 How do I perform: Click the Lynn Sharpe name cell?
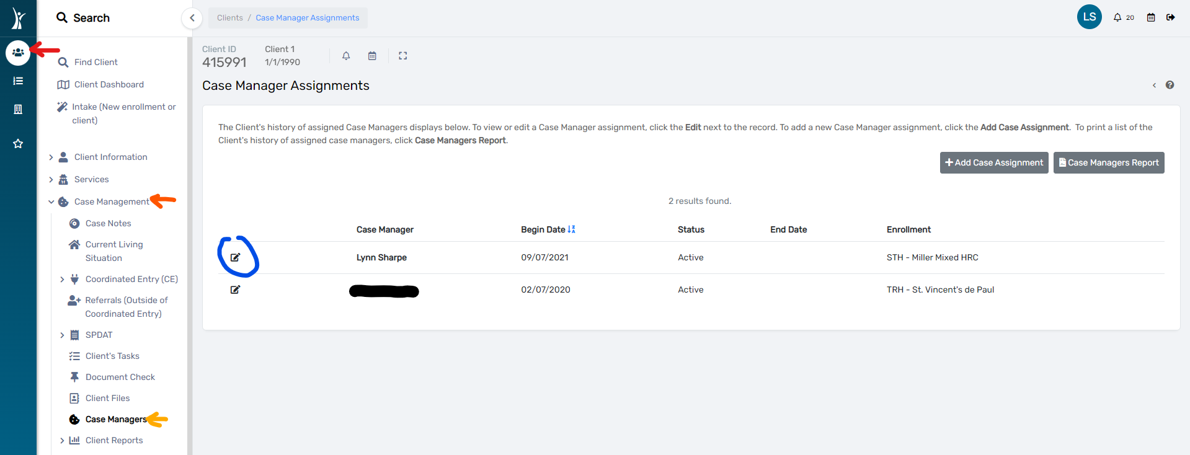381,257
